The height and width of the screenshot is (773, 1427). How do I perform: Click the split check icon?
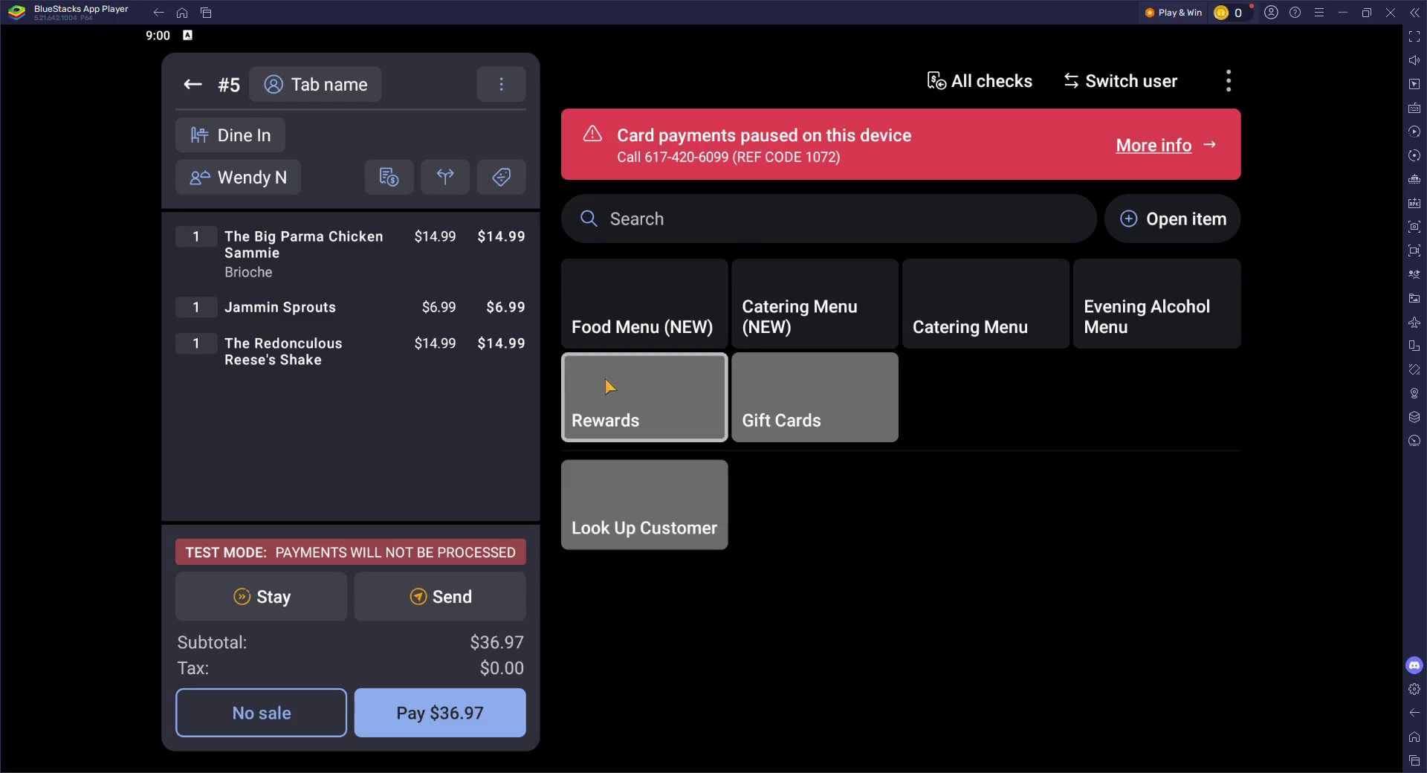pyautogui.click(x=444, y=177)
